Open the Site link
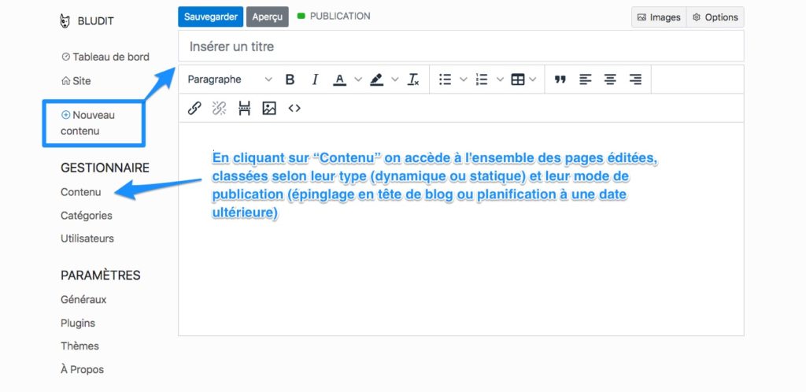Viewport: 806px width, 392px height. pos(76,80)
